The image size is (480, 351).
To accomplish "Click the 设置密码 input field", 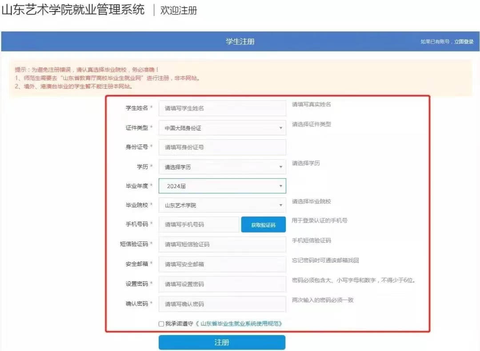I will point(222,284).
